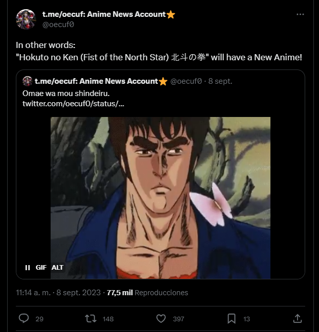Image resolution: width=319 pixels, height=332 pixels.
Task: Click the main author's profile avatar
Action: click(x=26, y=19)
